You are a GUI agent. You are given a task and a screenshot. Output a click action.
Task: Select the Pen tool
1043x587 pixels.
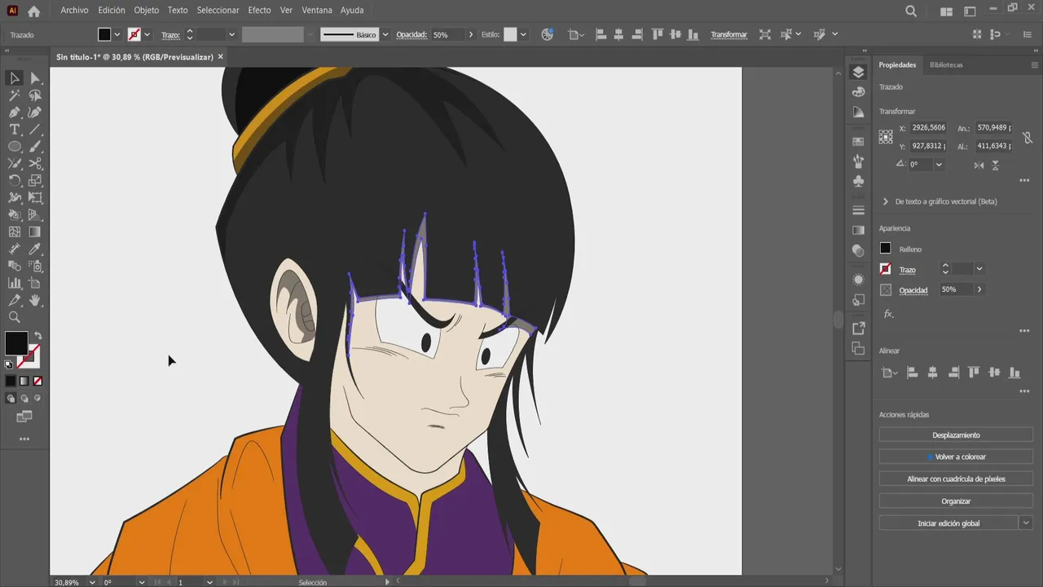click(x=15, y=113)
